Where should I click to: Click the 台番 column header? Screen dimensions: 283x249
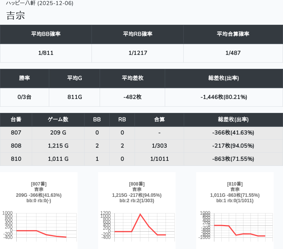pos(16,119)
